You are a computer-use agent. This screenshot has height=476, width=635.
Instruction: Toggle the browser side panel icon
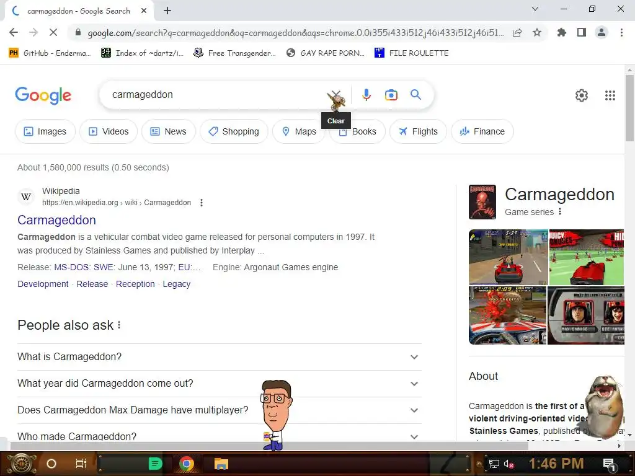pyautogui.click(x=582, y=32)
